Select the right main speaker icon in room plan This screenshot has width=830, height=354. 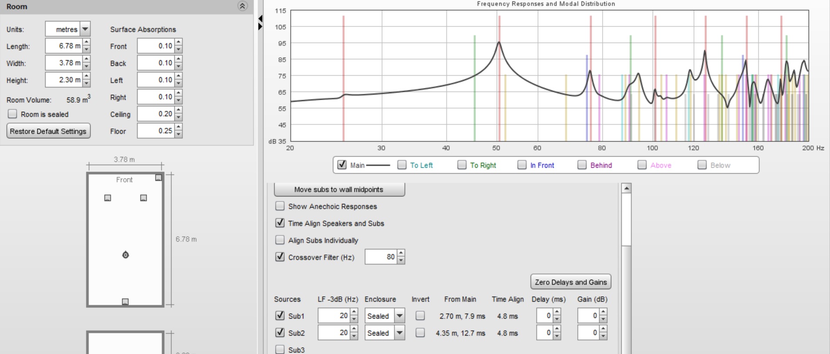[144, 198]
